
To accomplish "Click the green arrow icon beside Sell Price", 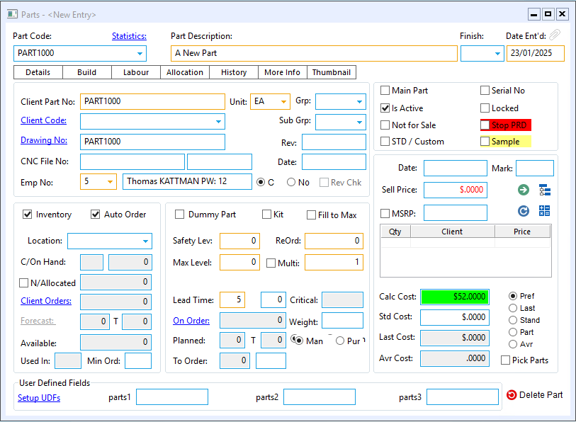I will pos(524,190).
